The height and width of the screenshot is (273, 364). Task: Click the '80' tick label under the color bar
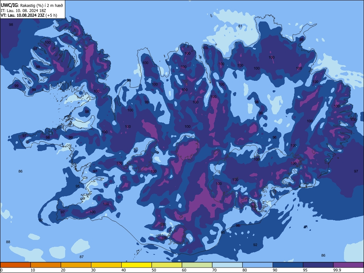point(245,270)
